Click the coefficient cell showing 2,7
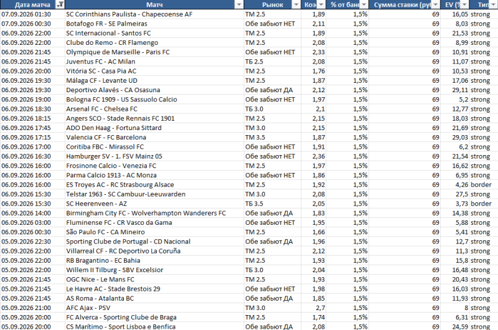Screen dimensions: 498x330 [314, 308]
